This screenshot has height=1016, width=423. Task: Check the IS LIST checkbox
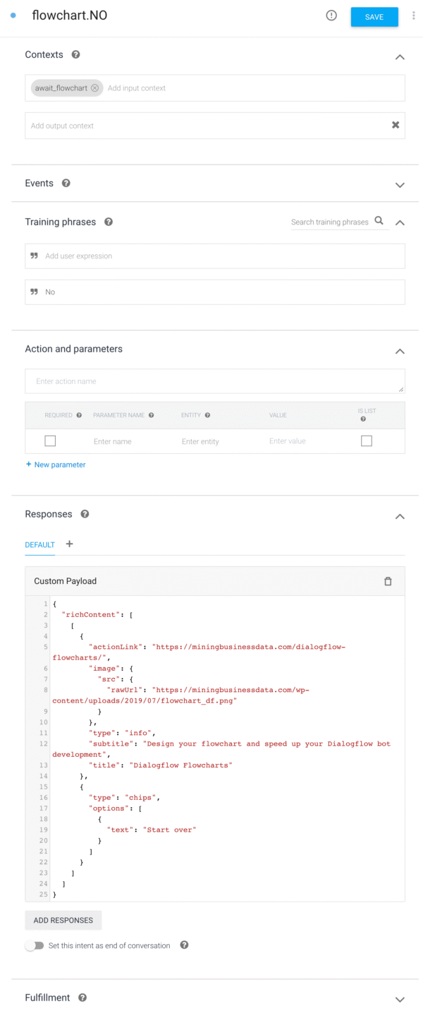click(367, 440)
